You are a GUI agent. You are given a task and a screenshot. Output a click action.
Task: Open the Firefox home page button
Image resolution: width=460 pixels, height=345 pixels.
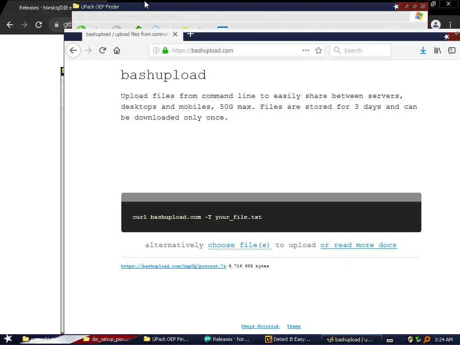[117, 50]
